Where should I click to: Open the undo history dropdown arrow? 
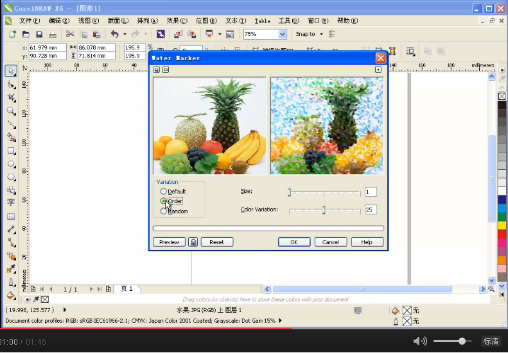click(x=125, y=34)
